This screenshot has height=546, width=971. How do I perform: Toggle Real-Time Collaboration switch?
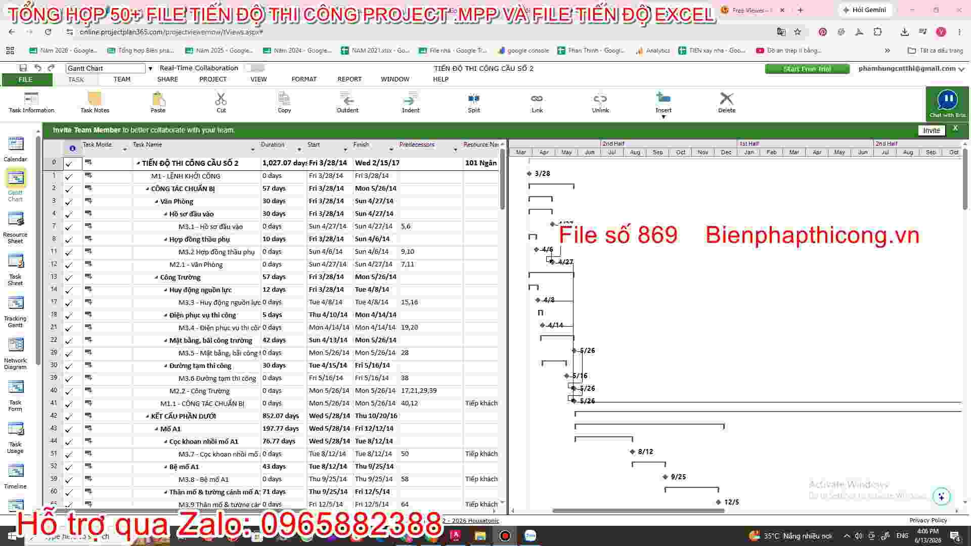(x=254, y=68)
